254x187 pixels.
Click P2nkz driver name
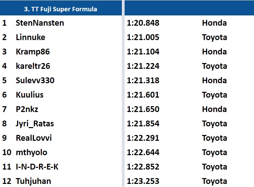[x=27, y=109]
